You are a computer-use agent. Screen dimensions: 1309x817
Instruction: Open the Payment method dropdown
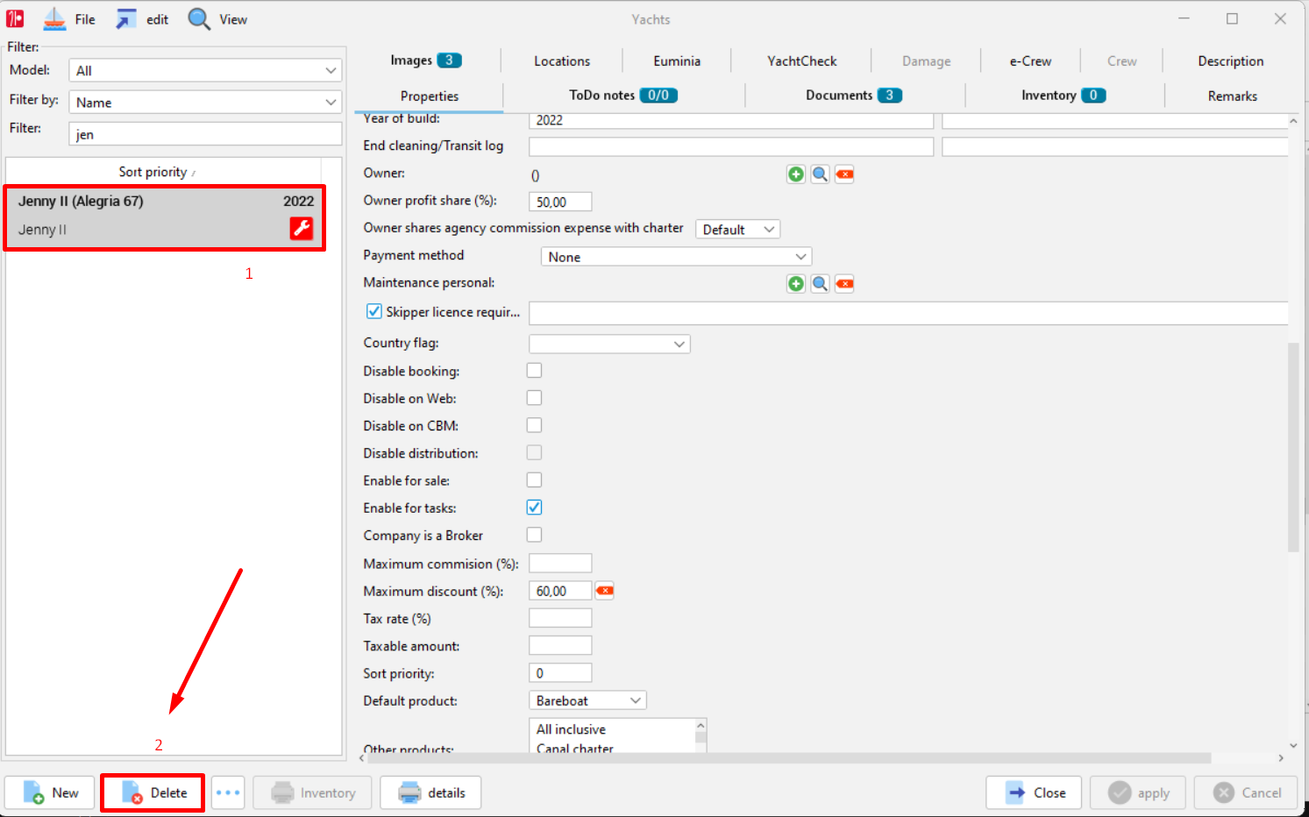676,257
